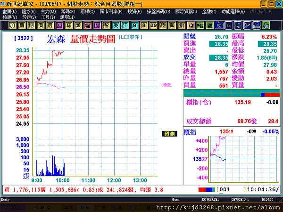283x212 pixels.
Task: Click the 振幅 value 6.23%
Action: point(269,37)
